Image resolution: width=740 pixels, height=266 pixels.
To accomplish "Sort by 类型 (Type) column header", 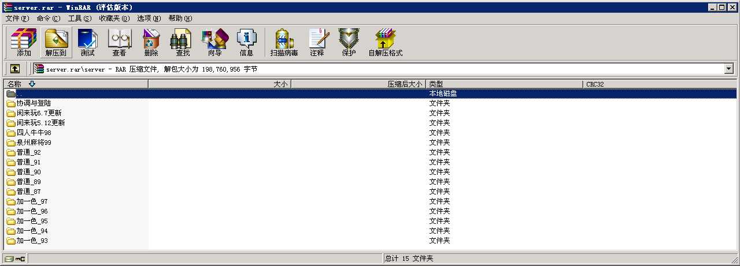I will pyautogui.click(x=505, y=84).
